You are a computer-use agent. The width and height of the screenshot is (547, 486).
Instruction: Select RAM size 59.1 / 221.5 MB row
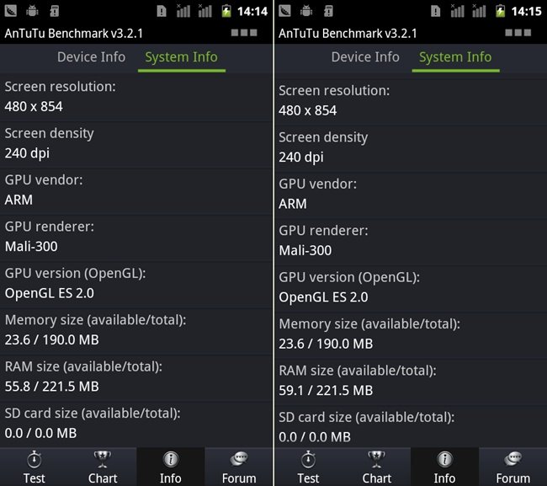pyautogui.click(x=411, y=380)
